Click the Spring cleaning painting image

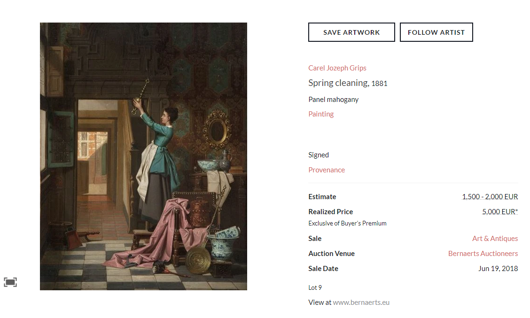143,156
